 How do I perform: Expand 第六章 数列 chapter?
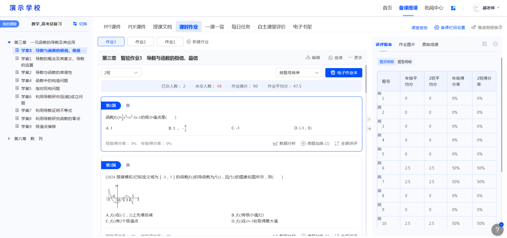tap(9, 139)
